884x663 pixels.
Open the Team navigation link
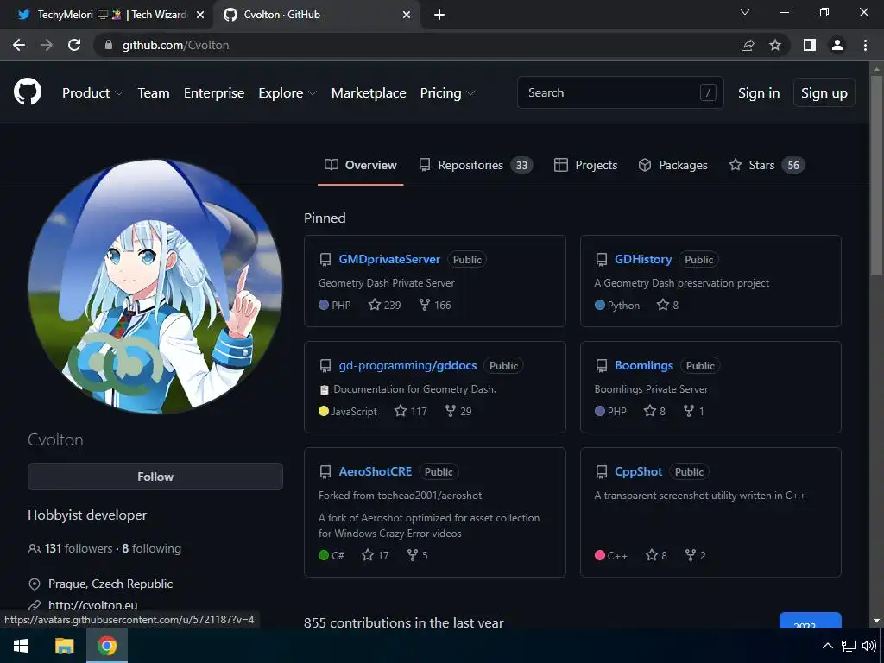tap(154, 93)
